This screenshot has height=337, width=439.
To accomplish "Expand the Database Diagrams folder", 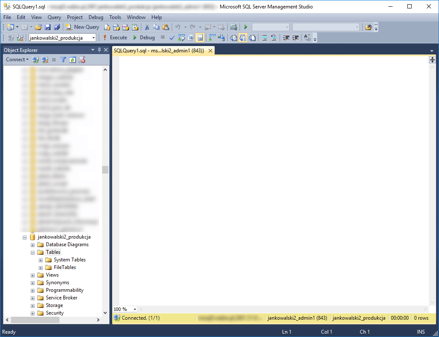I will point(32,245).
